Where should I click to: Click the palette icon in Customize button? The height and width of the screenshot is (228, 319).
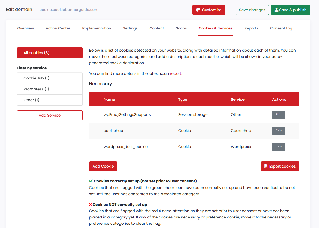(198, 10)
